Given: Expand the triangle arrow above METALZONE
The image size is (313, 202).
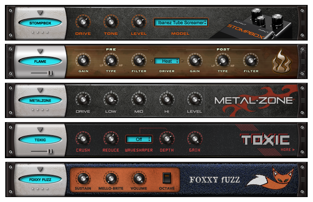Looking at the screenshot, I should [40, 90].
